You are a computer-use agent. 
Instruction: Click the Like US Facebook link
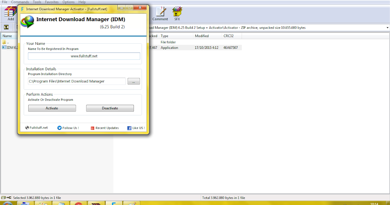[136, 128]
